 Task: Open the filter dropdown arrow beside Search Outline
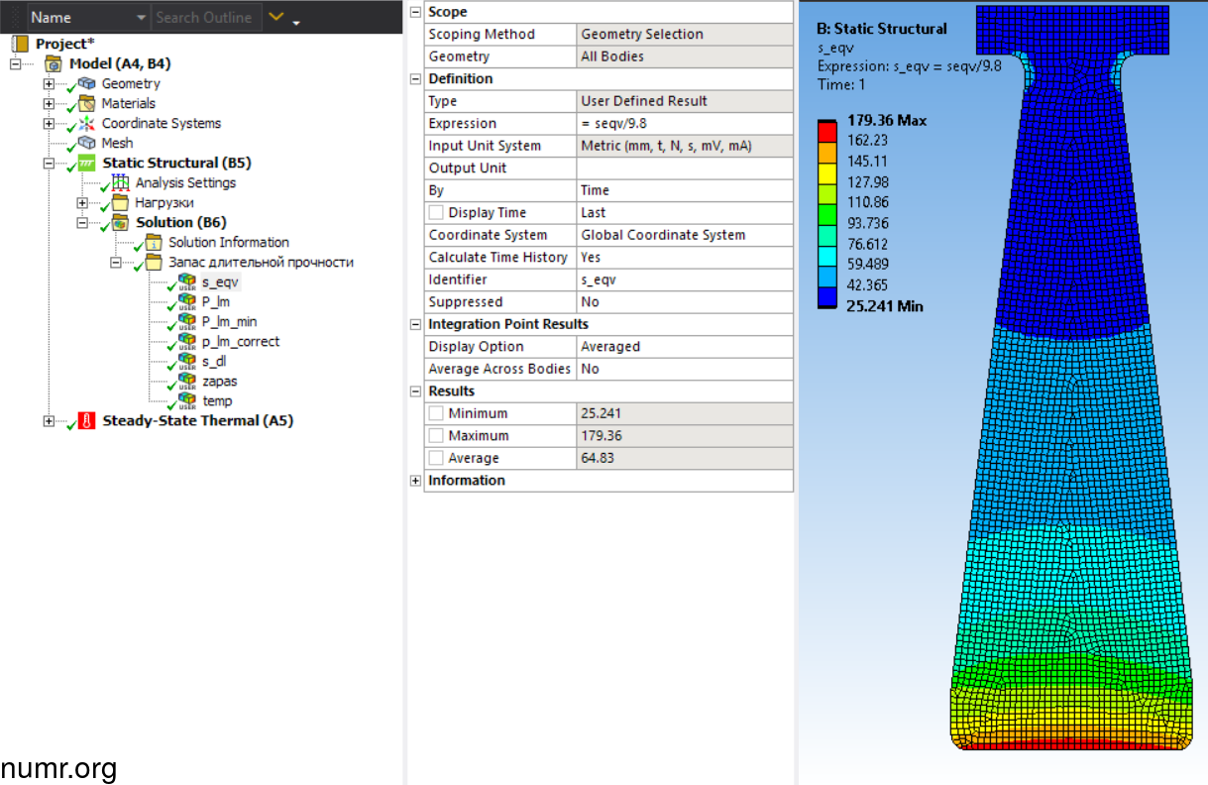pos(276,18)
